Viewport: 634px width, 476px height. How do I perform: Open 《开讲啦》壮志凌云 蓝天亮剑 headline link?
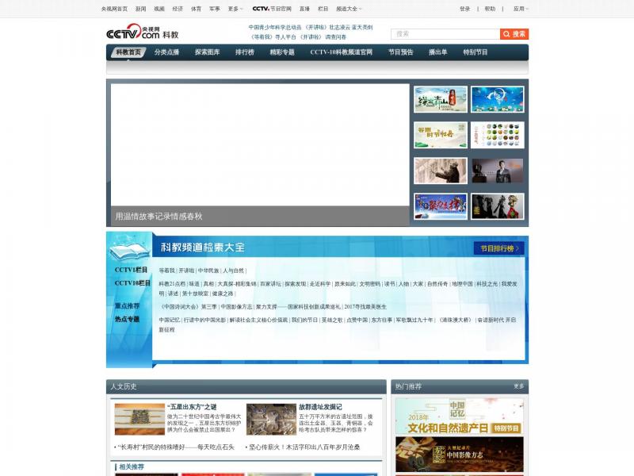click(x=338, y=28)
